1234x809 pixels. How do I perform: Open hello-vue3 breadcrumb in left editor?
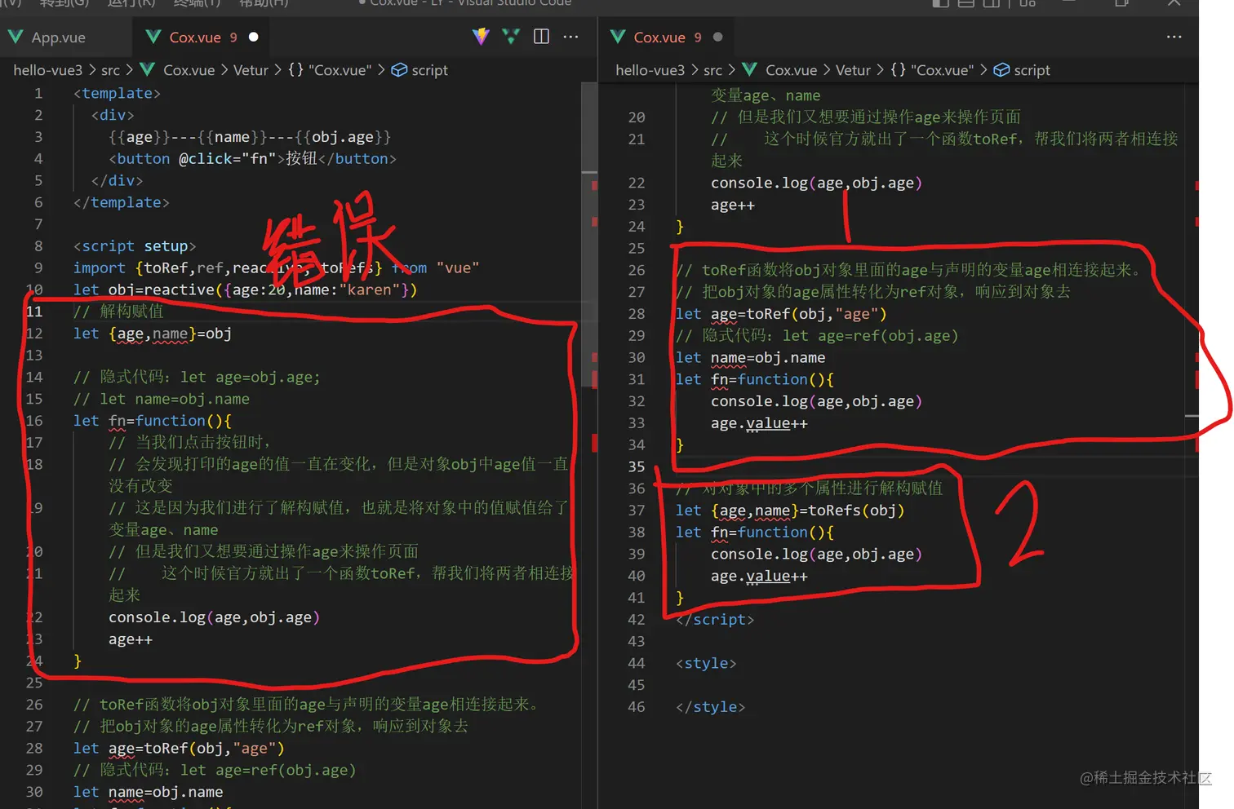[47, 70]
